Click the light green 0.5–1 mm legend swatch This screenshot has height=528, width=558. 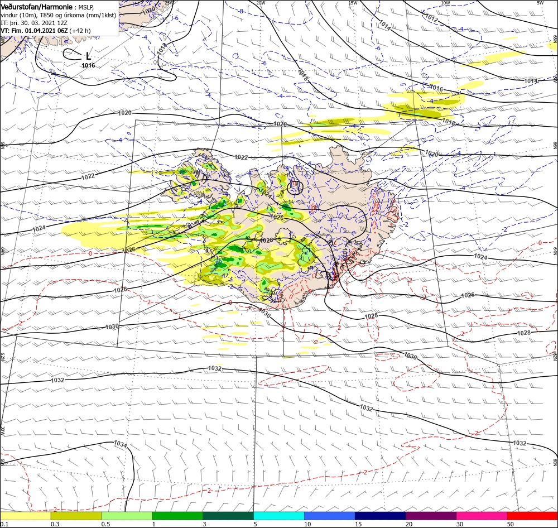127,516
